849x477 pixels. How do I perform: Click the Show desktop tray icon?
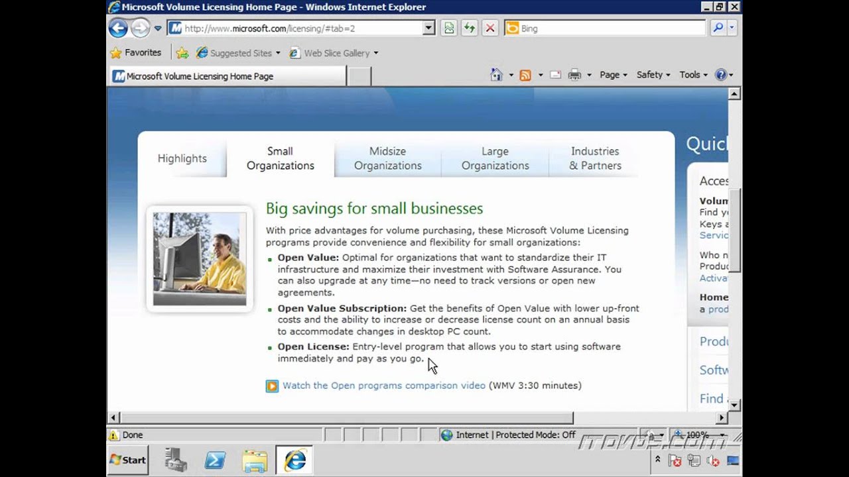[x=733, y=460]
